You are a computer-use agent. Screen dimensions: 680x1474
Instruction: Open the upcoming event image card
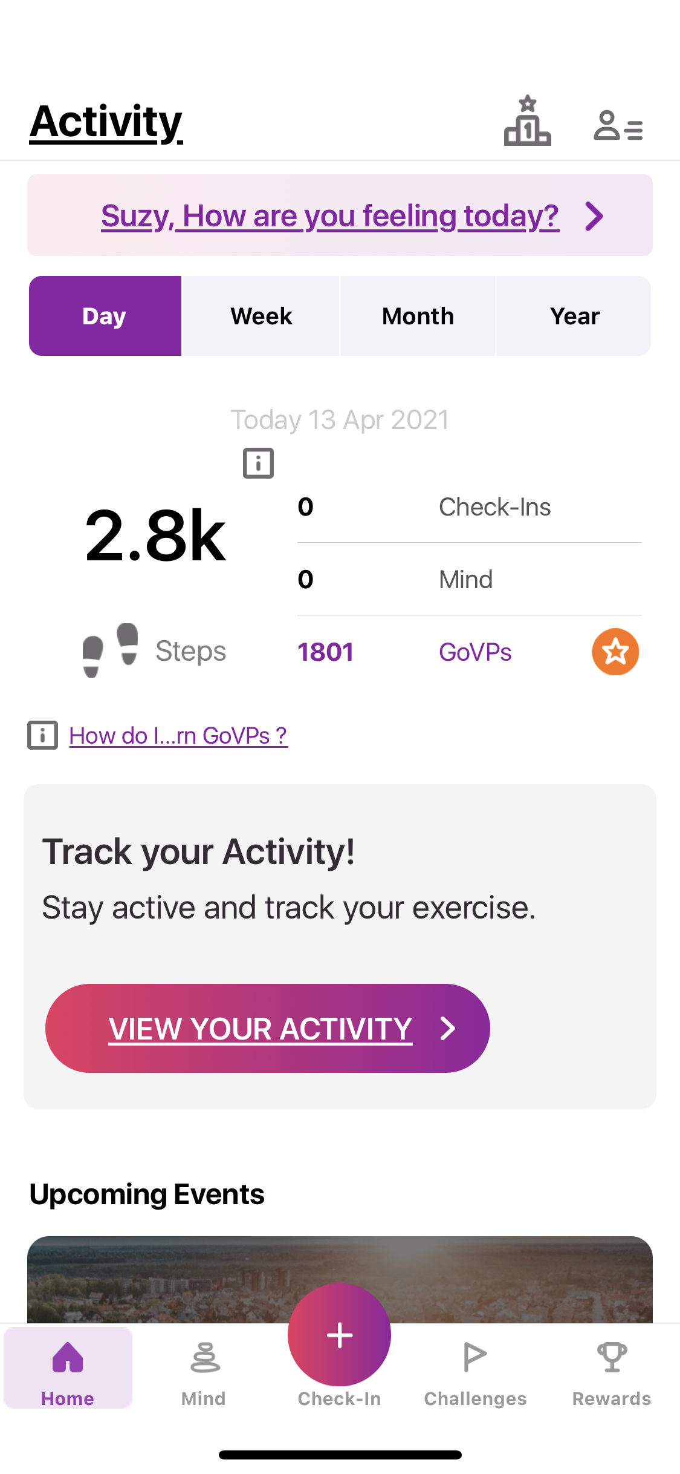click(340, 1279)
